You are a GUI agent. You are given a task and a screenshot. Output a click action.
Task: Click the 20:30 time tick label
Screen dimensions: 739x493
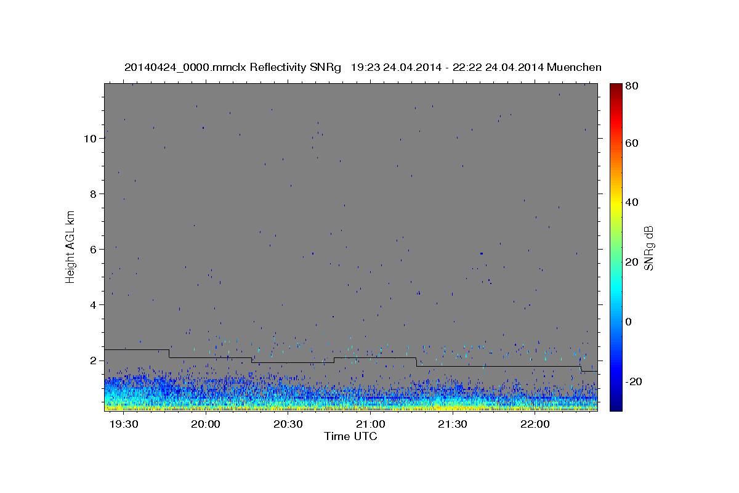pyautogui.click(x=288, y=425)
